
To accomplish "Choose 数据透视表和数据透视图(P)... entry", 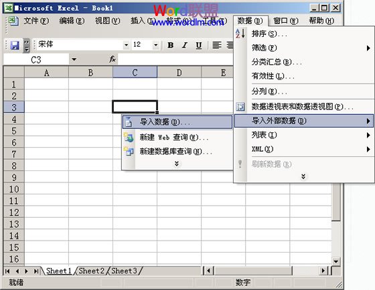I will pyautogui.click(x=304, y=106).
